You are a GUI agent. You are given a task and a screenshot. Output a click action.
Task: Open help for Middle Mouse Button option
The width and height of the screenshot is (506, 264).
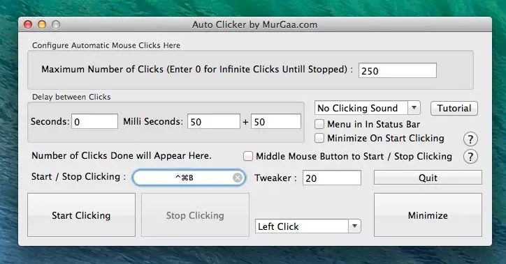tap(470, 157)
